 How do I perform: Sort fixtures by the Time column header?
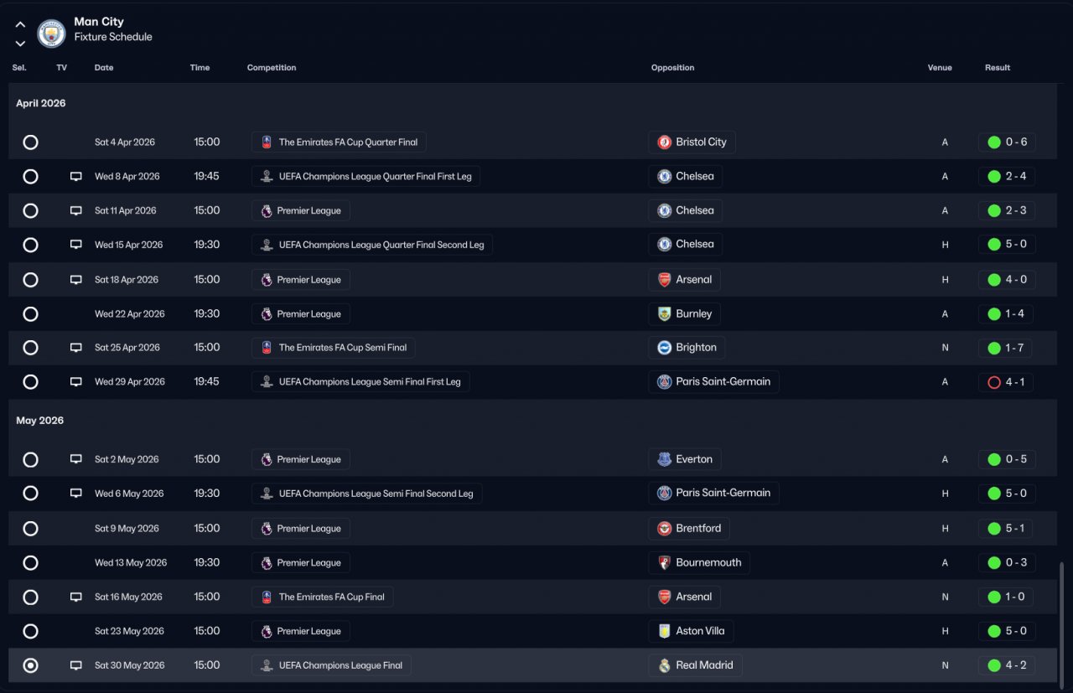(x=200, y=68)
